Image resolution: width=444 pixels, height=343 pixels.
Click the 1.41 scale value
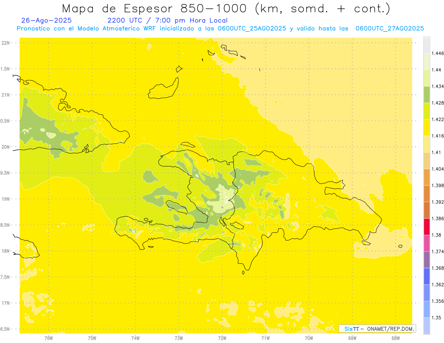point(436,152)
